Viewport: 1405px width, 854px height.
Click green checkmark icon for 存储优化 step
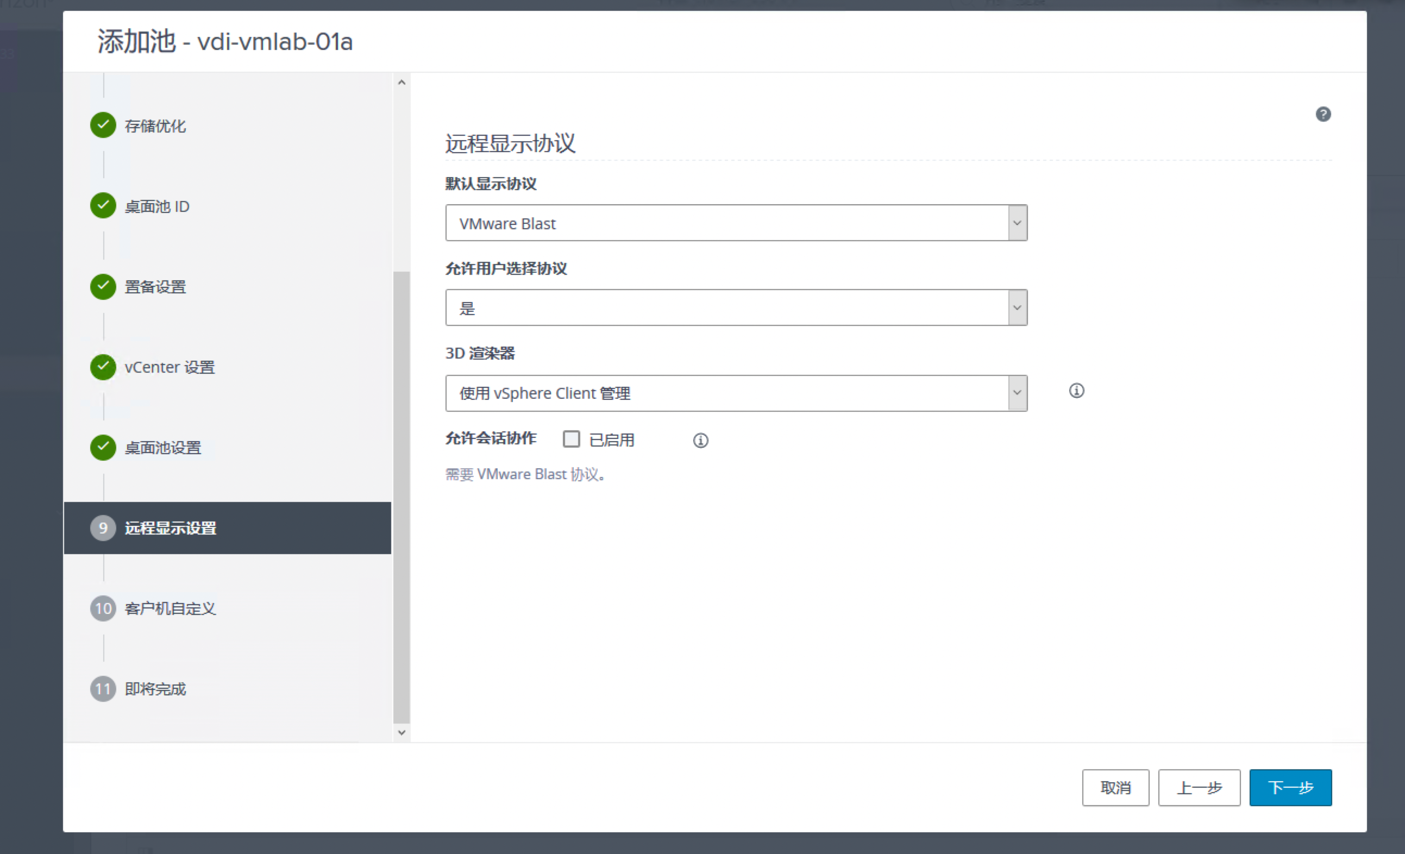[103, 125]
